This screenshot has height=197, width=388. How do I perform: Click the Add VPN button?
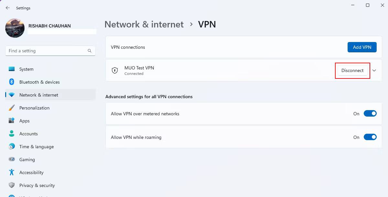point(362,47)
